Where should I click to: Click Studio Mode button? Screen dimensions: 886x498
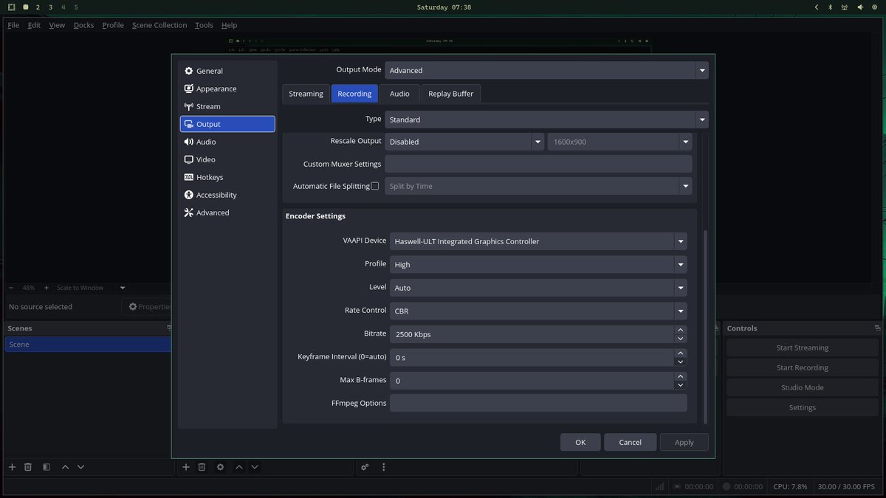click(x=803, y=387)
